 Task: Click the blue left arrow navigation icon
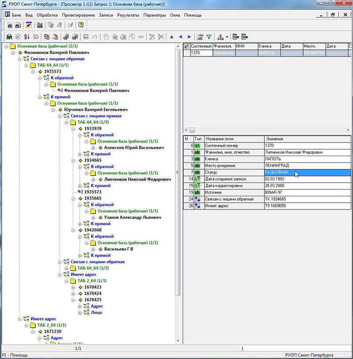click(x=180, y=37)
